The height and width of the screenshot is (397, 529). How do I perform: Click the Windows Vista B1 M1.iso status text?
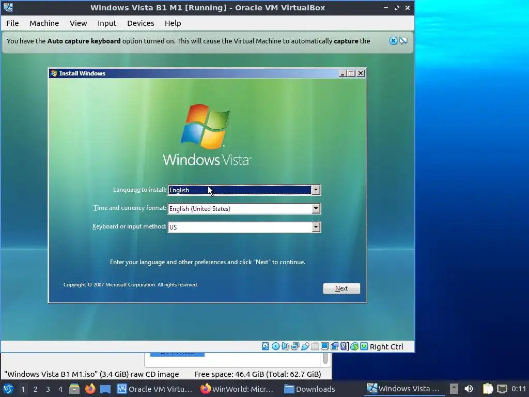point(91,374)
